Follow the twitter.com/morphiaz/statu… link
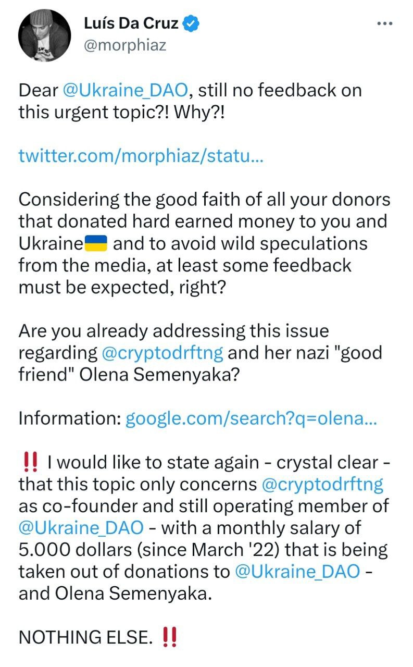This screenshot has width=413, height=667. point(141,156)
